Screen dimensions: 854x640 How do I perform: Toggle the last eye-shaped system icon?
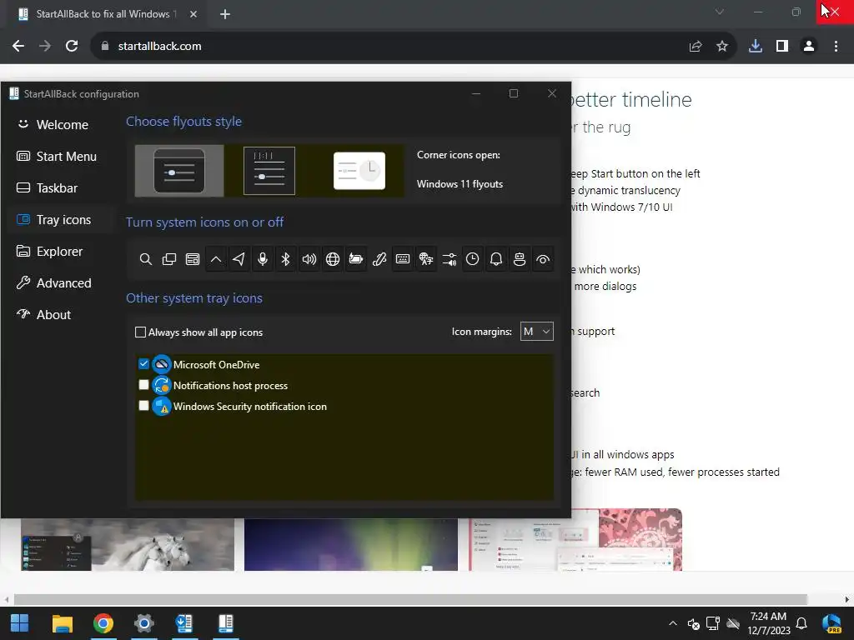(x=543, y=260)
